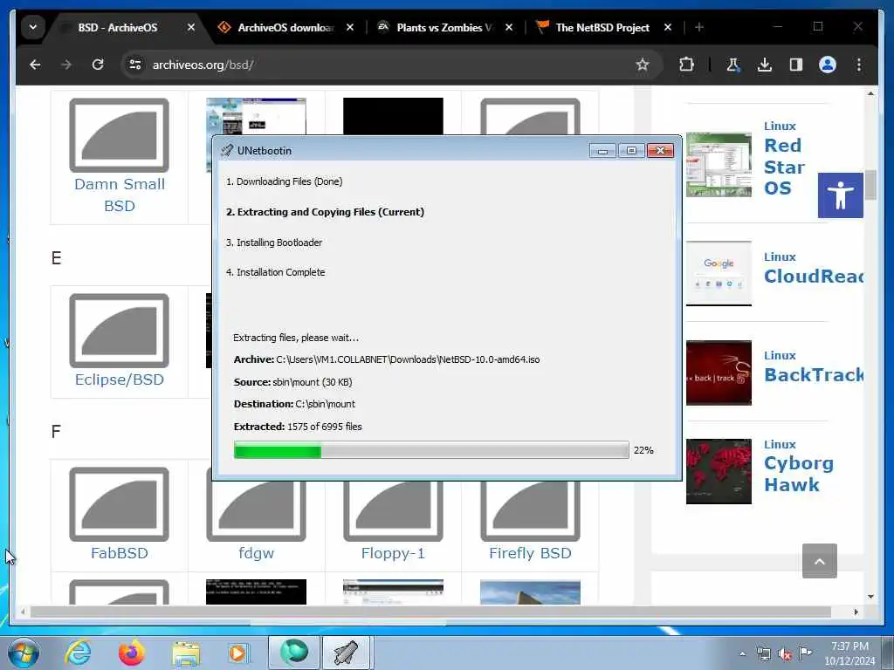Open the Damn Small BSD link

(x=119, y=195)
